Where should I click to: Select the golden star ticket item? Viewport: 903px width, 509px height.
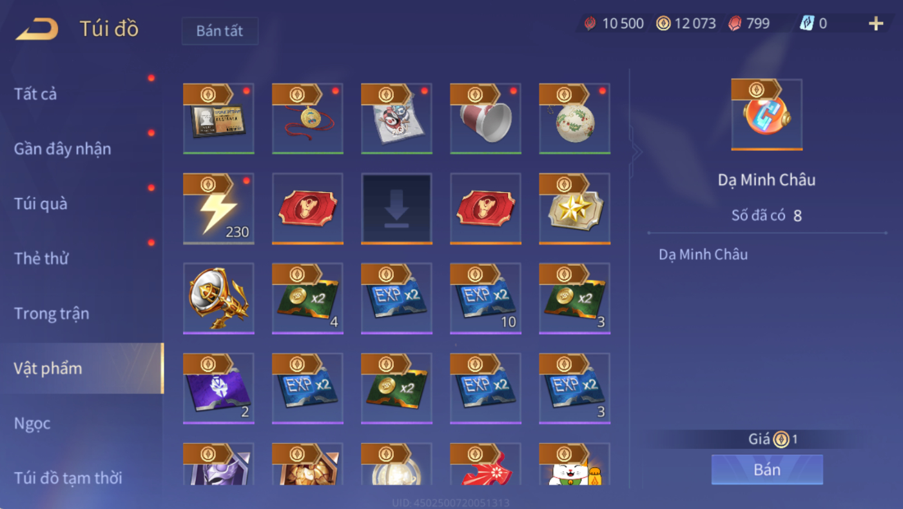[574, 208]
